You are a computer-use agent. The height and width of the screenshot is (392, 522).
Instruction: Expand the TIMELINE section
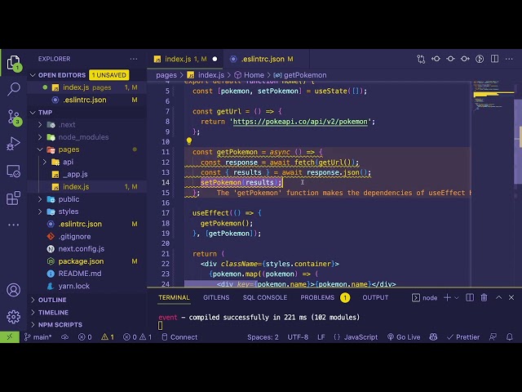(33, 312)
